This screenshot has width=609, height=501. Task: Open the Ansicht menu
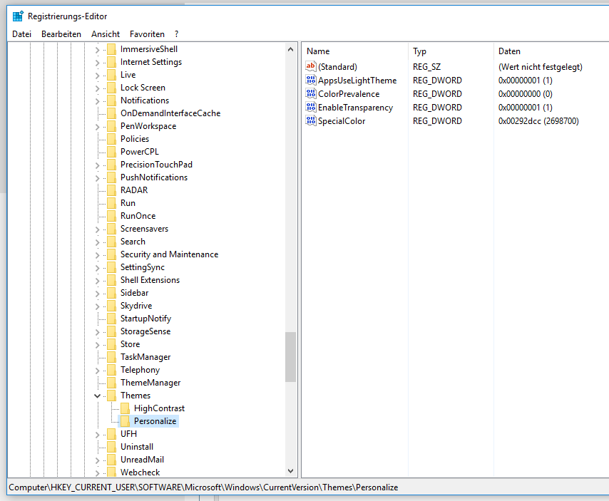pos(106,34)
